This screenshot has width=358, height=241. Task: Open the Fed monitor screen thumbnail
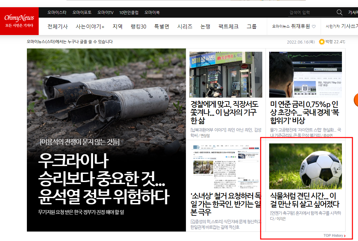pos(306,75)
